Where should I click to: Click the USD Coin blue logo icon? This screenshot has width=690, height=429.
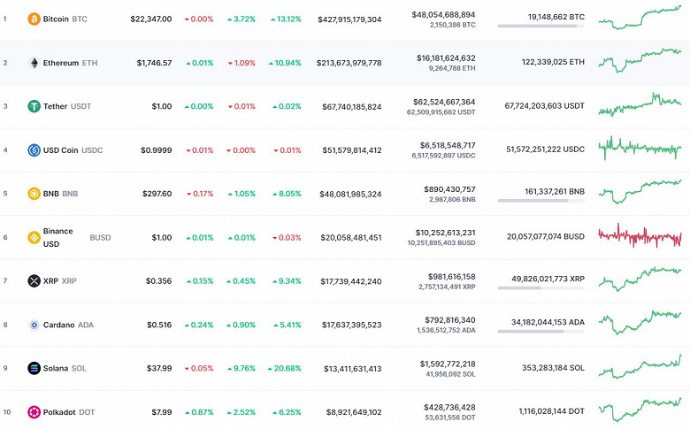coord(34,150)
